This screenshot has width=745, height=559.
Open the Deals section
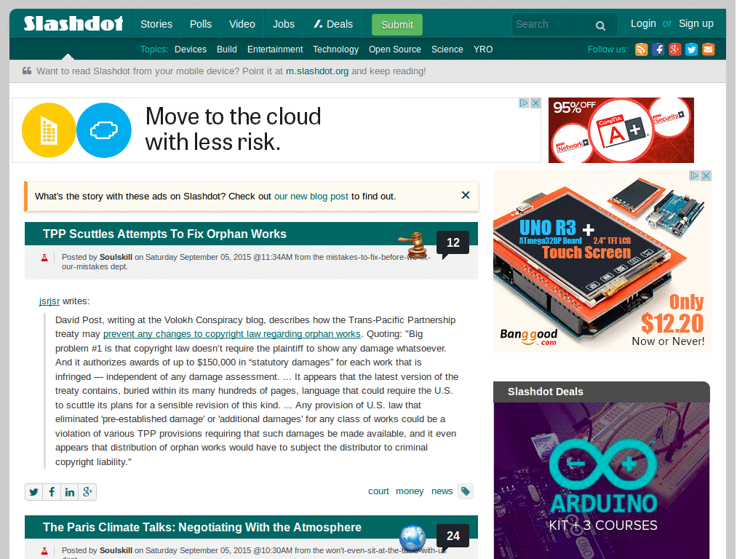point(333,24)
